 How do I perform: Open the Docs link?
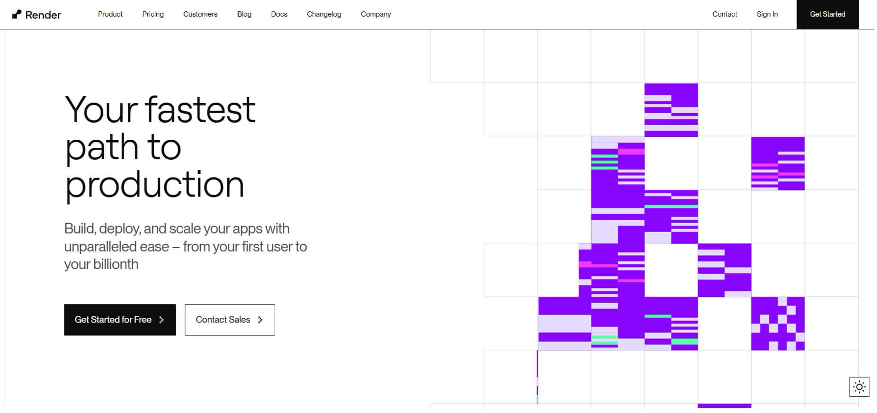pyautogui.click(x=279, y=14)
